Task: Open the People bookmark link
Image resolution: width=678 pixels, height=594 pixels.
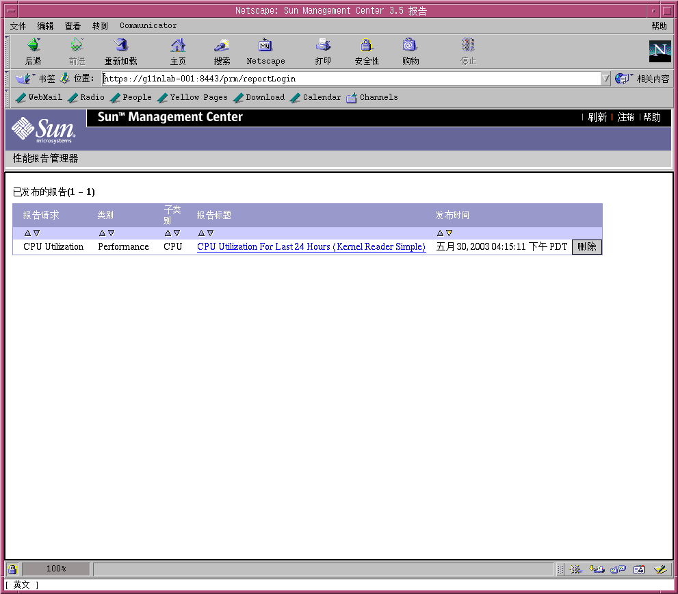Action: (131, 97)
